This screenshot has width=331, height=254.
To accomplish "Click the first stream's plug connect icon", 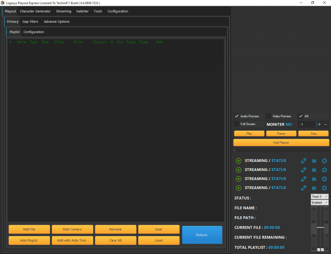I will (304, 161).
